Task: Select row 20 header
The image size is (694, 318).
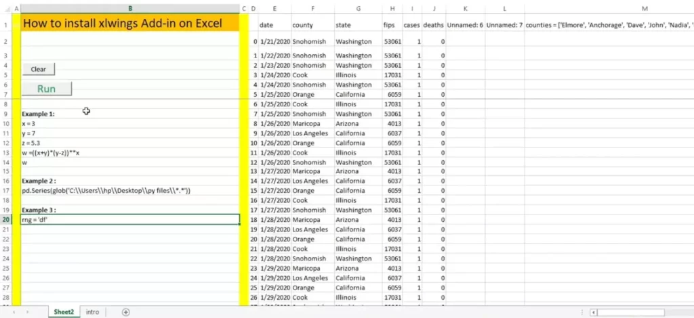Action: [x=6, y=219]
